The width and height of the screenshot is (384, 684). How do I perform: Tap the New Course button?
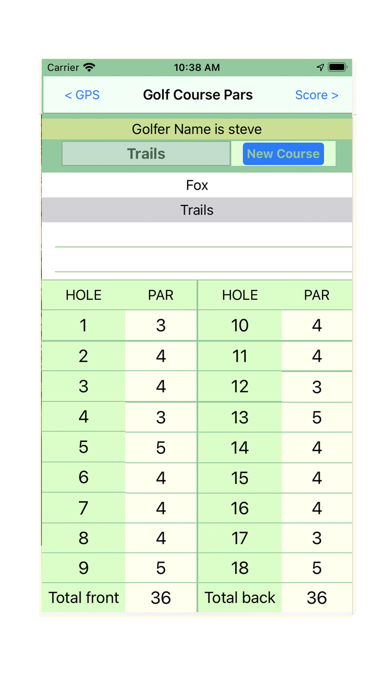283,154
